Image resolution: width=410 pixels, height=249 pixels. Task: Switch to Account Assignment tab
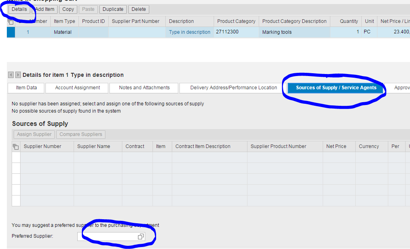click(x=77, y=88)
